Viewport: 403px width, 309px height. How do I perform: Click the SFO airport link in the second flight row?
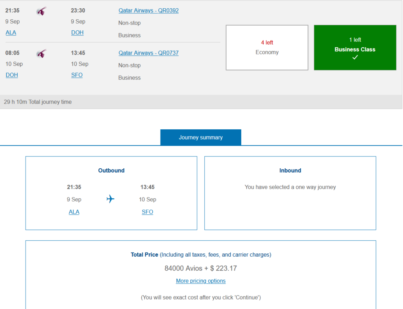(x=77, y=75)
